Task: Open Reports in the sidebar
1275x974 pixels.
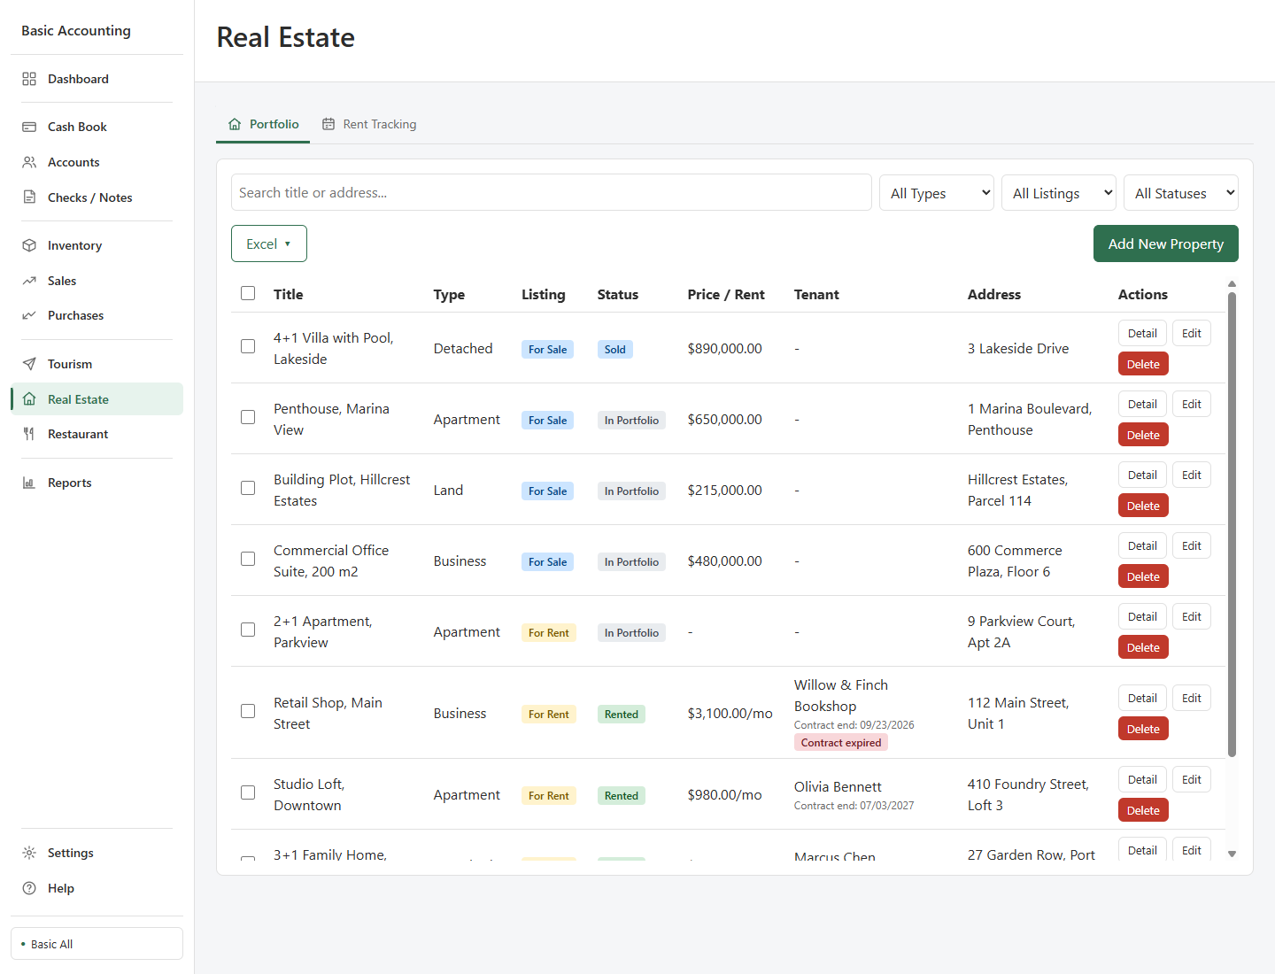Action: point(97,483)
